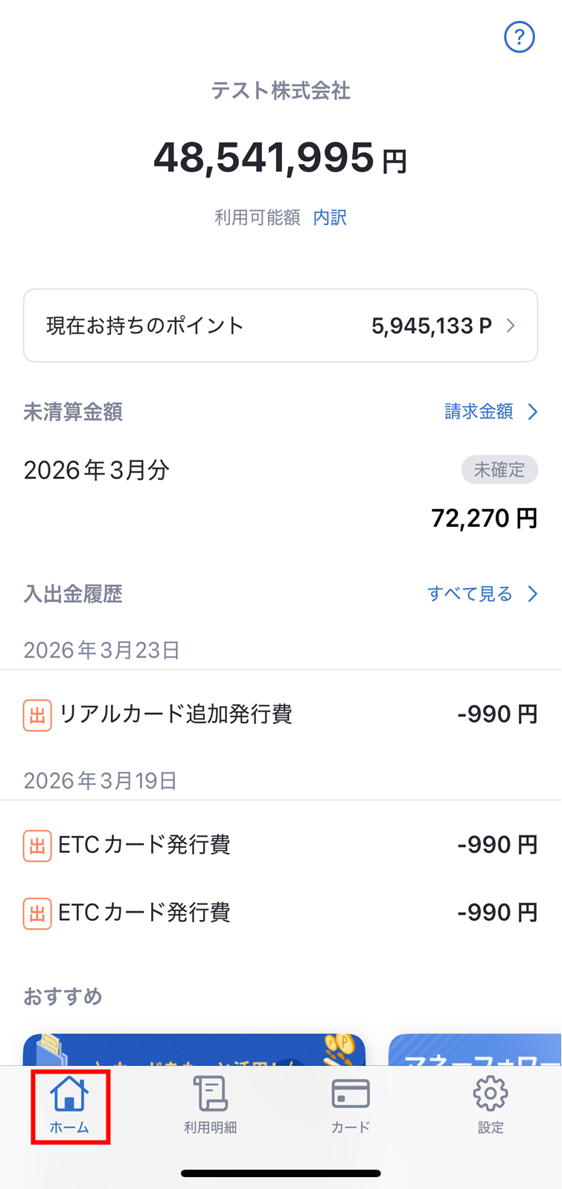Open the usage statement (利用明細) icon
Image resolution: width=562 pixels, height=1189 pixels.
click(x=210, y=1094)
